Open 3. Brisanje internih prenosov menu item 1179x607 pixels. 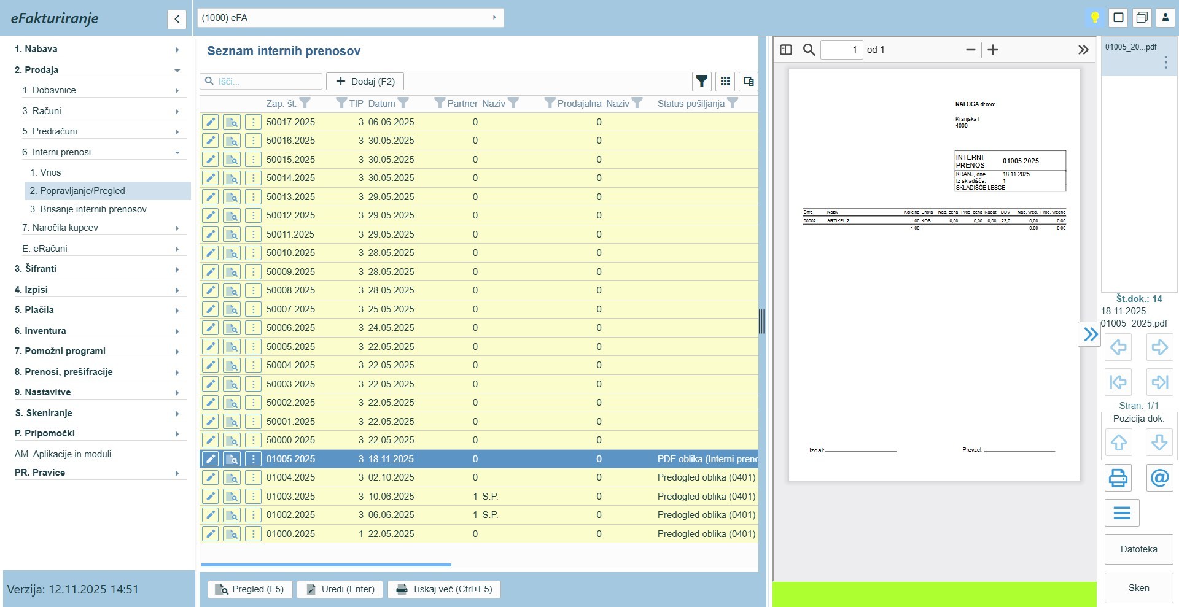coord(88,209)
